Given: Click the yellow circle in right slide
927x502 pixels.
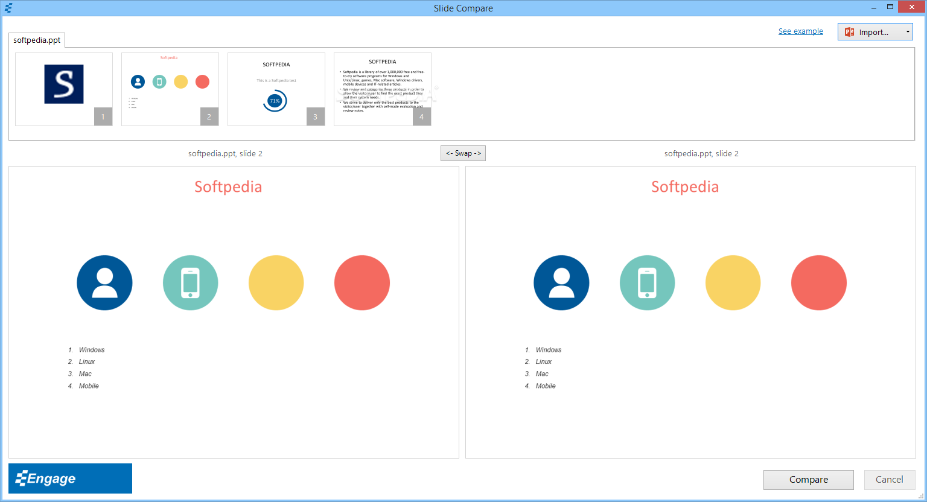Looking at the screenshot, I should click(733, 283).
